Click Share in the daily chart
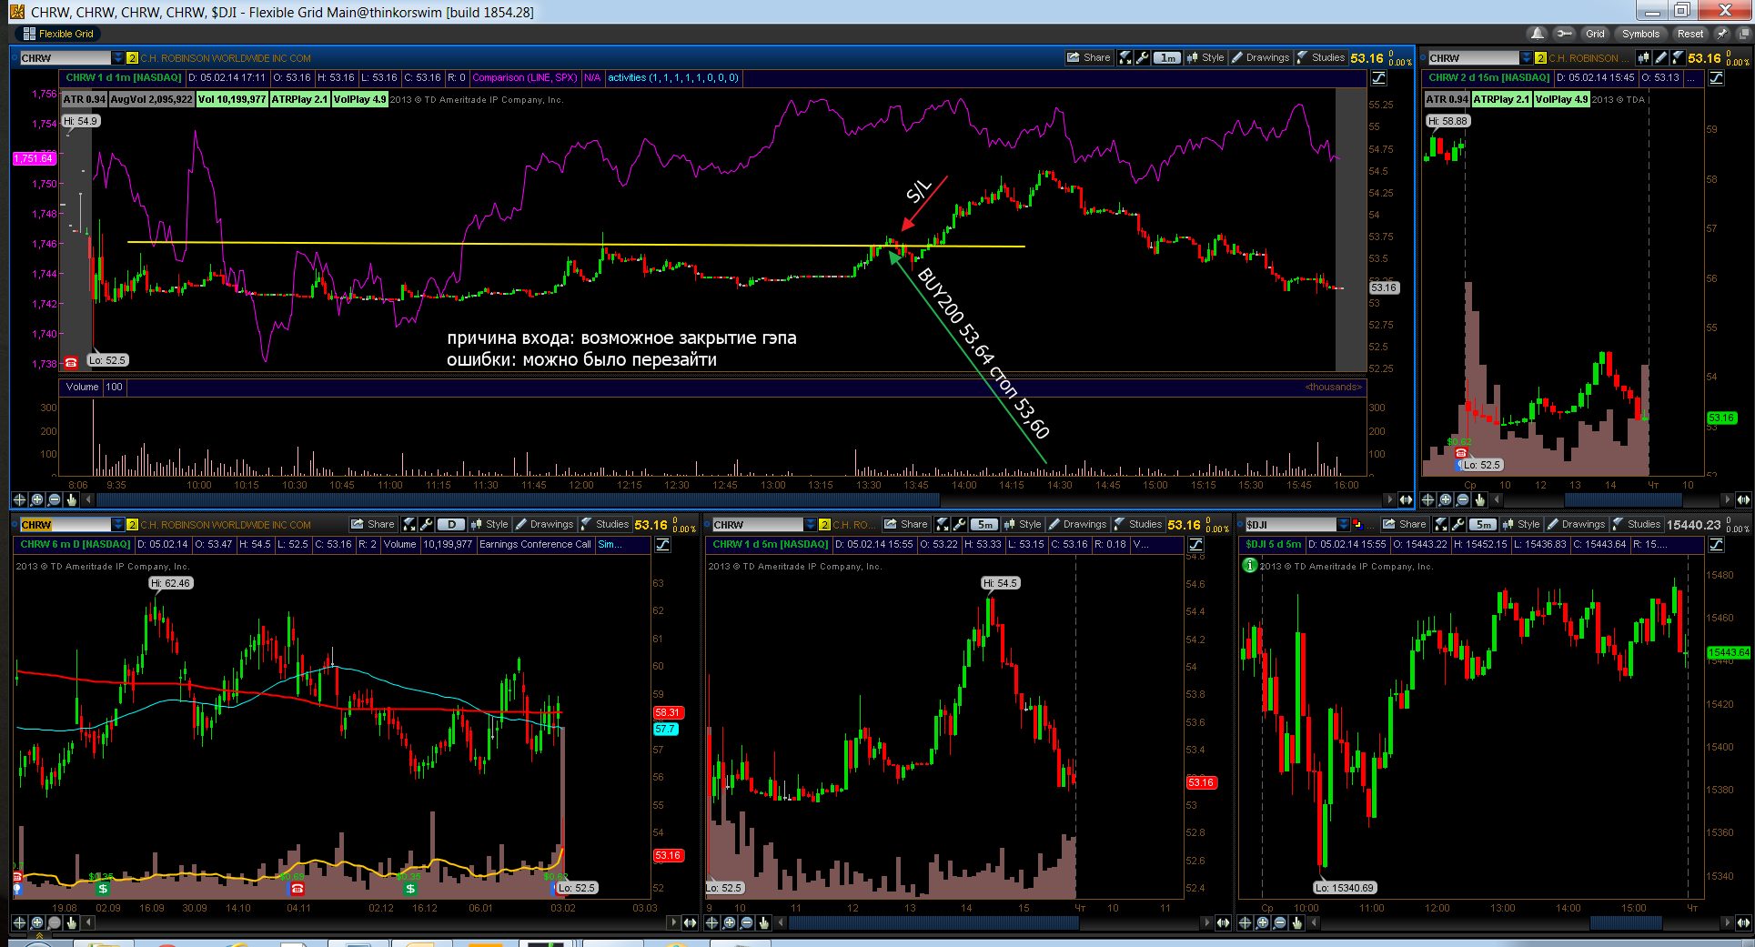This screenshot has height=947, width=1755. 373,524
